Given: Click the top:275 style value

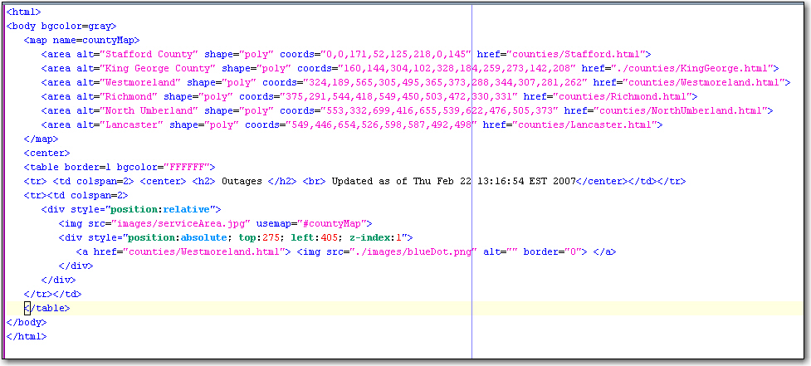Looking at the screenshot, I should 260,238.
